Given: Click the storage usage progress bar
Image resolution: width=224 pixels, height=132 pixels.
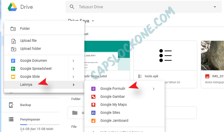Looking at the screenshot, I should click(40, 125).
